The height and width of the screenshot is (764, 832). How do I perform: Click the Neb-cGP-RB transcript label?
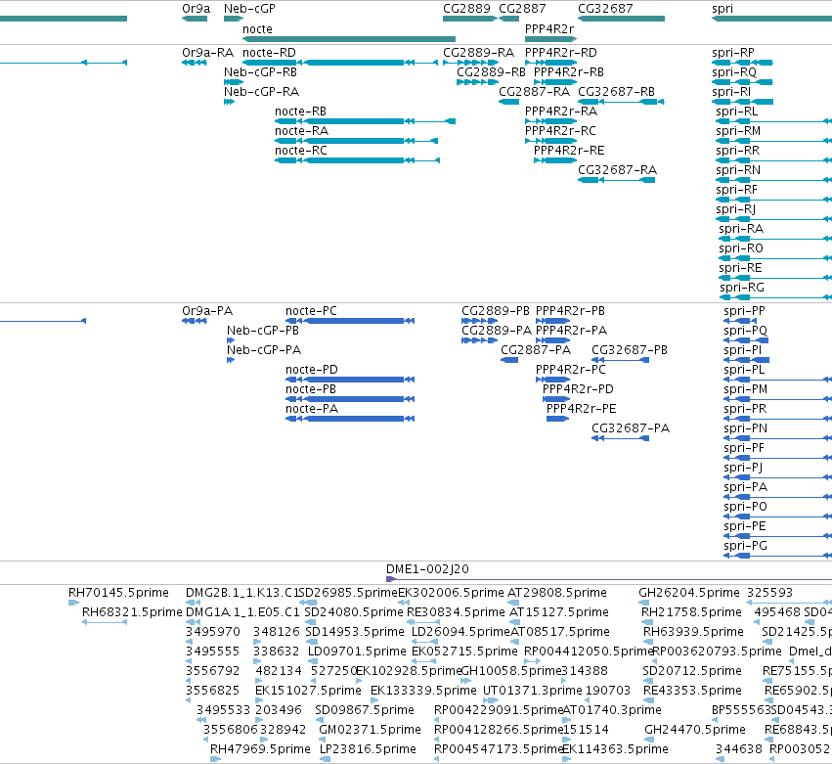pyautogui.click(x=260, y=72)
